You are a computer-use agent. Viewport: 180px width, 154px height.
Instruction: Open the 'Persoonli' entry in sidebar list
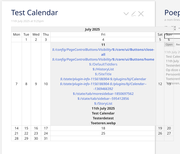(173, 75)
